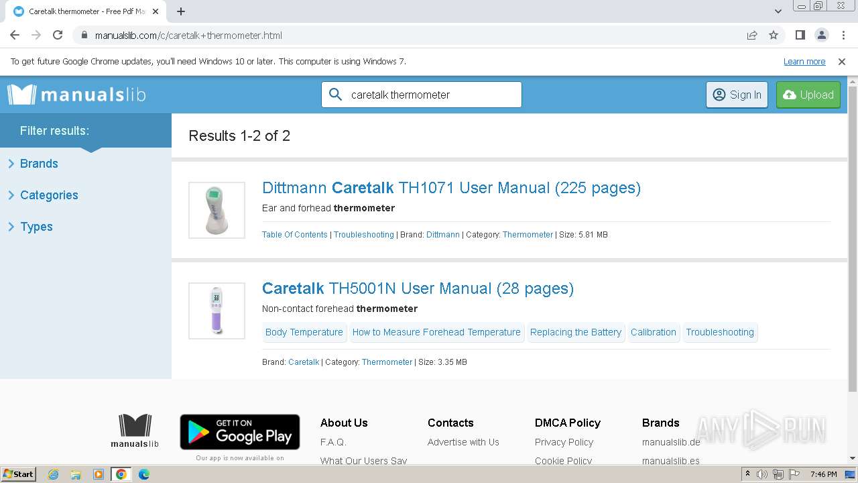Screen dimensions: 858x483
Task: Go back with browser back arrow
Action: [x=15, y=36]
